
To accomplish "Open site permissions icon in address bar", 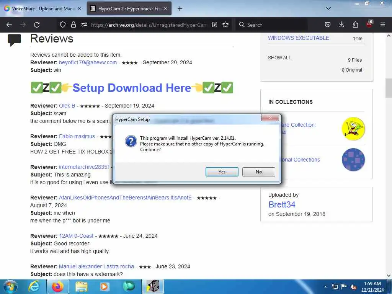I will [x=84, y=24].
